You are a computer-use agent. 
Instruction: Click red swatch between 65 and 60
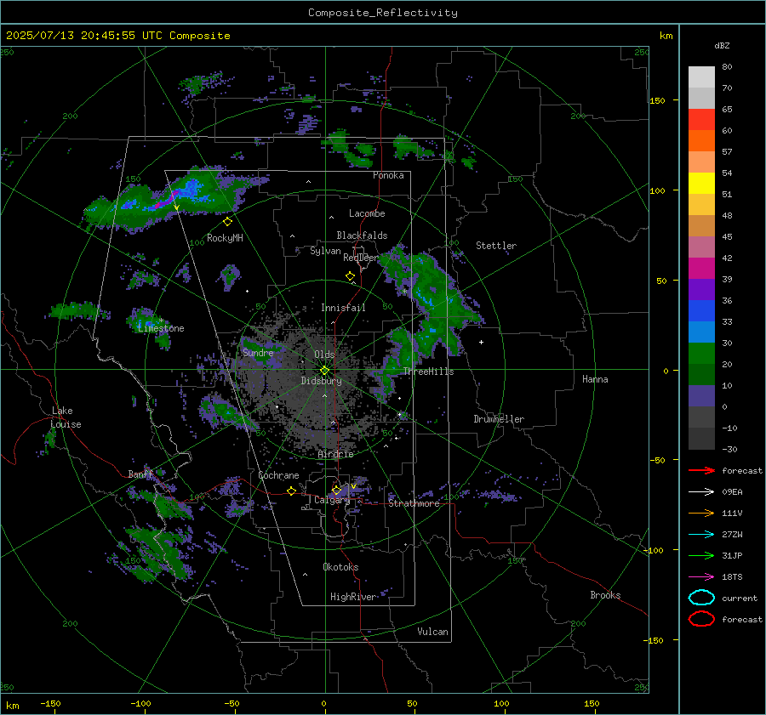tap(701, 120)
